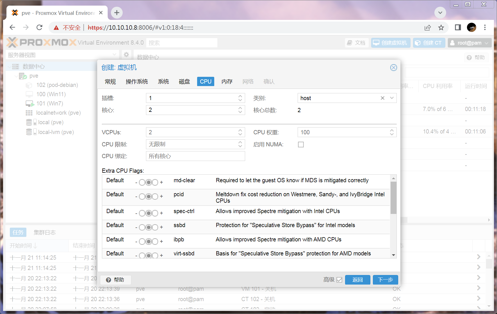
Task: Set md-clear flag to on (+) radio
Action: pos(155,183)
